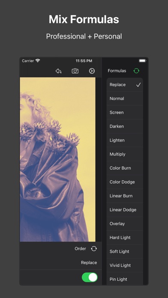Tap the duotone photo preview
Image resolution: width=168 pixels, height=298 pixels.
[x=58, y=159]
